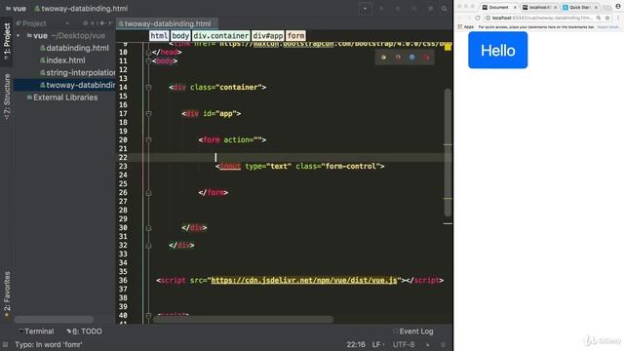The height and width of the screenshot is (351, 624).
Task: Open the 6: TODO tool window
Action: (x=85, y=331)
